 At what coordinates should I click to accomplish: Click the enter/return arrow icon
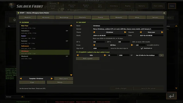(171, 96)
